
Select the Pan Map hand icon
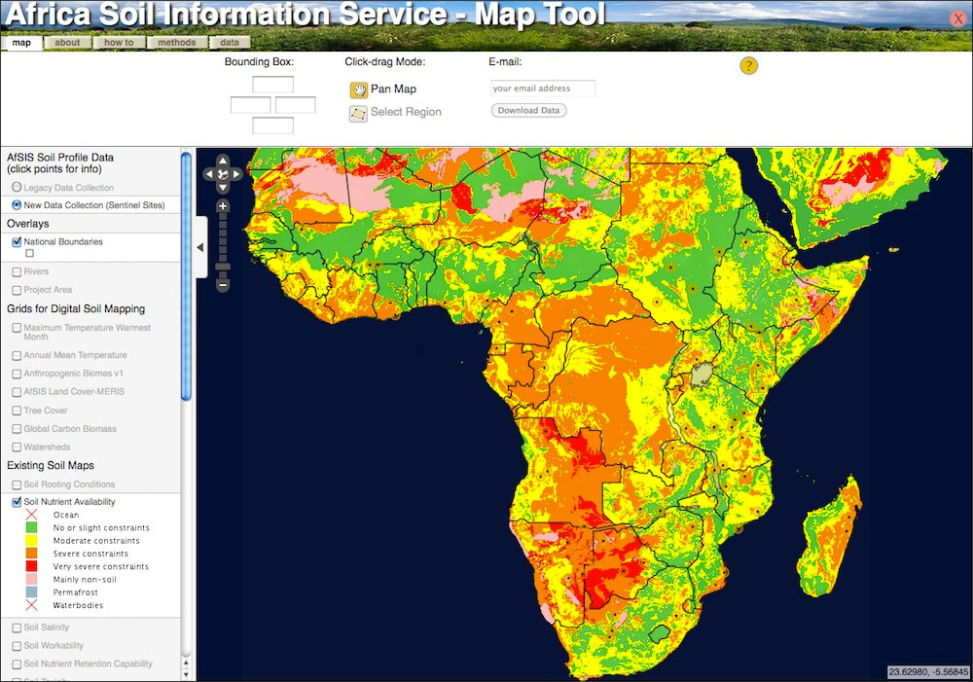click(358, 90)
